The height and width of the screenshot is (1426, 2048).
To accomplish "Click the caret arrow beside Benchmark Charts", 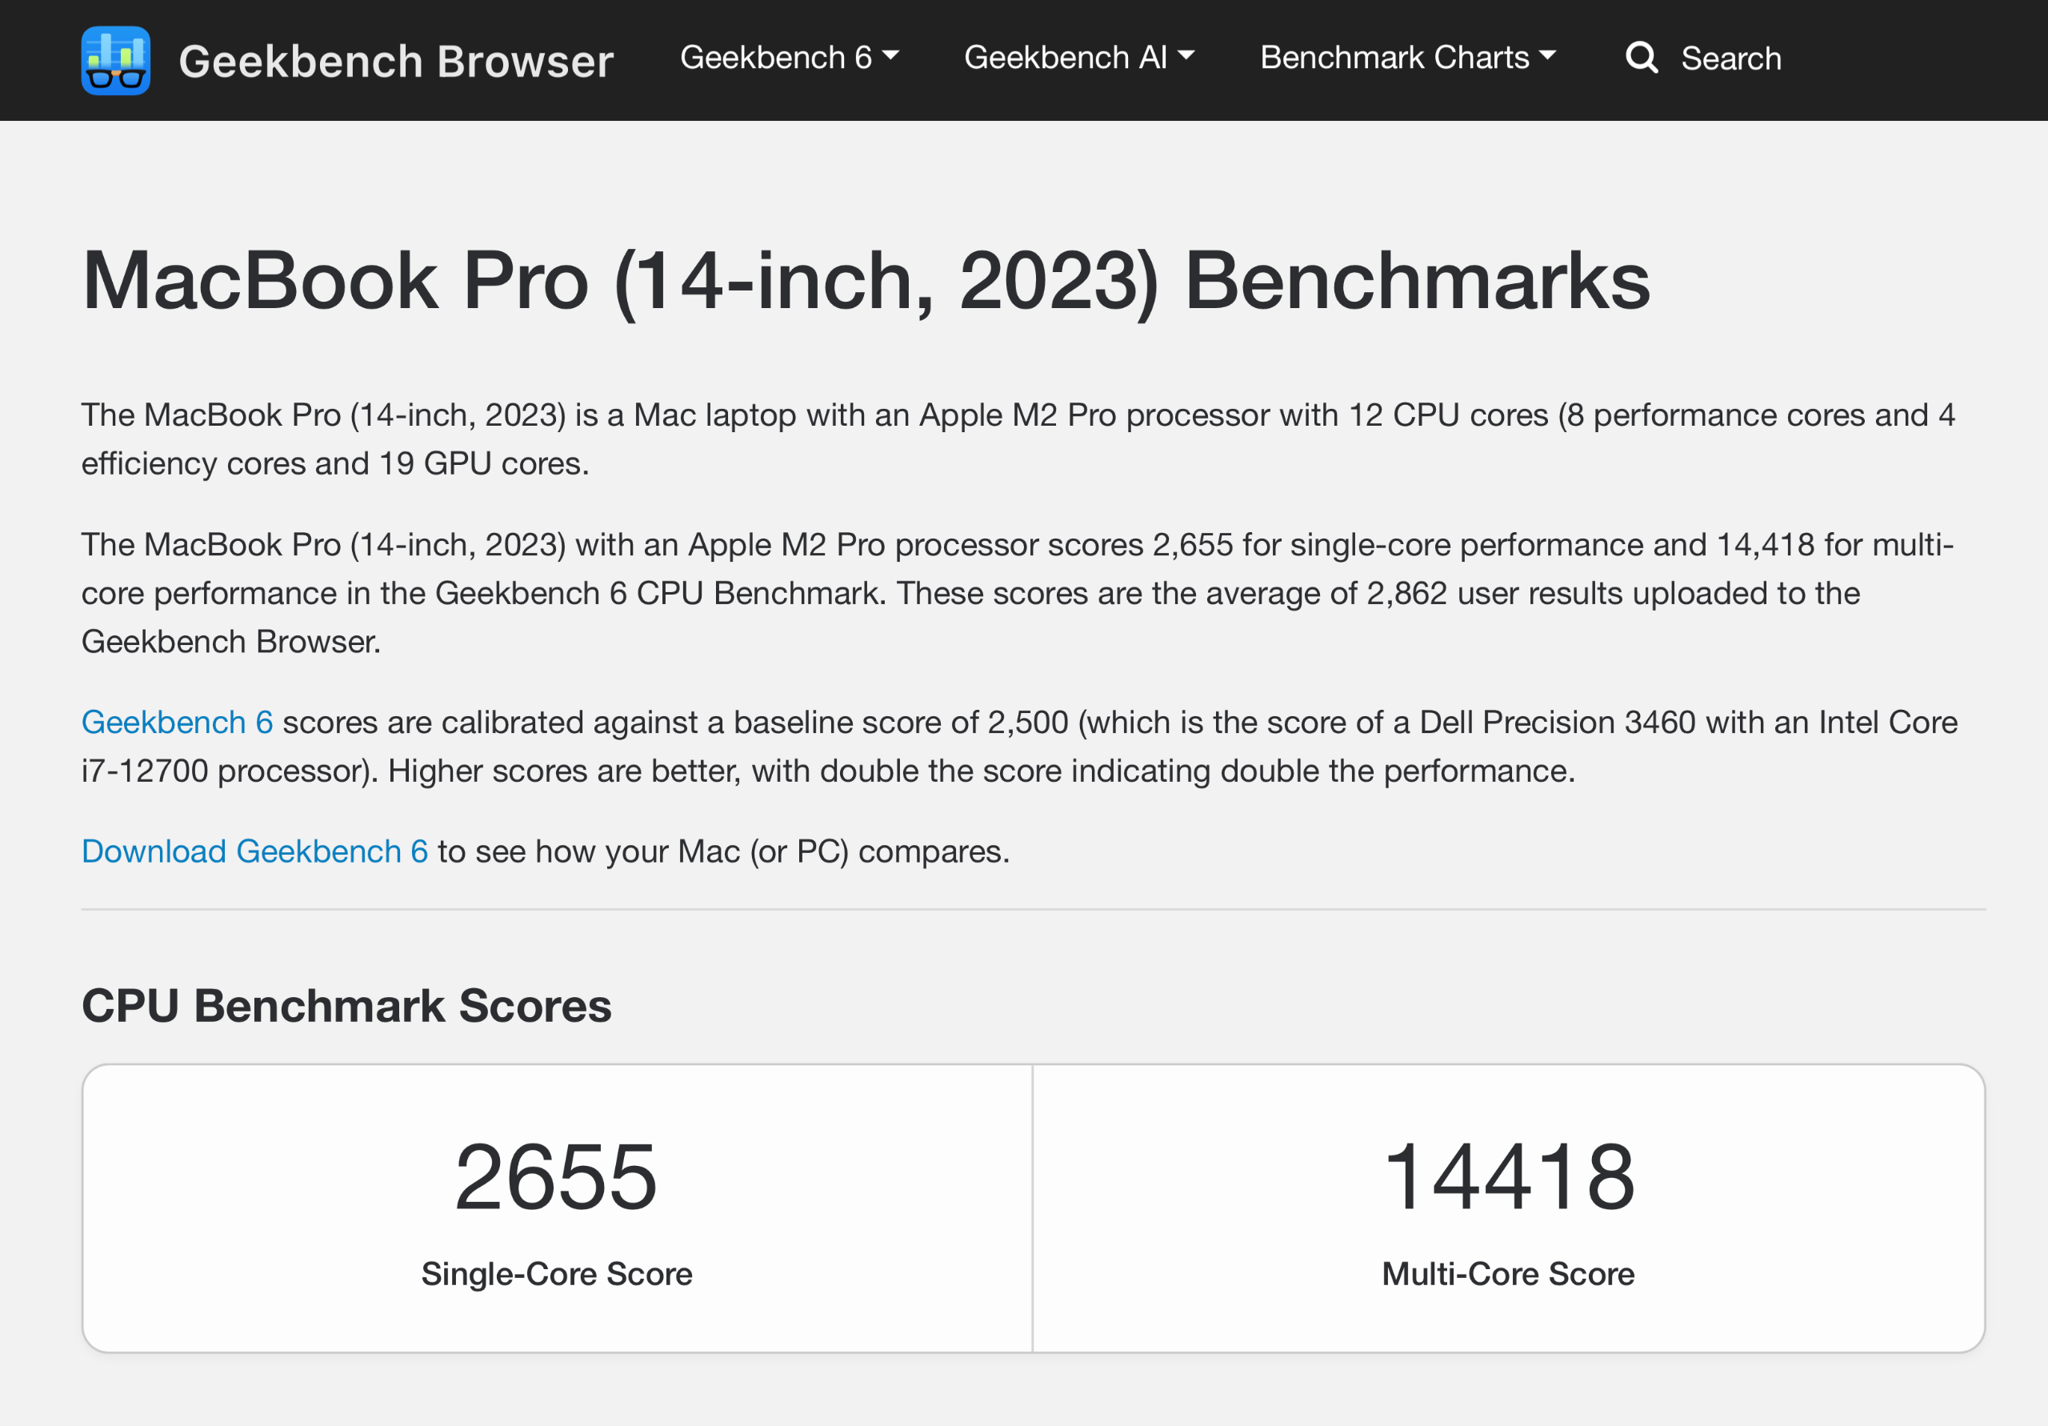I will click(x=1547, y=56).
